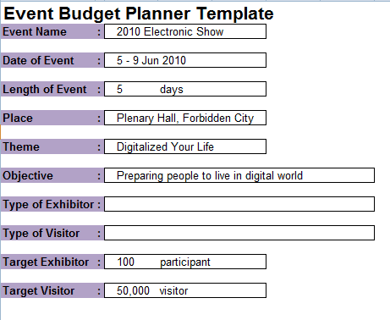
Task: Select the Date of Event value field
Action: coord(185,60)
